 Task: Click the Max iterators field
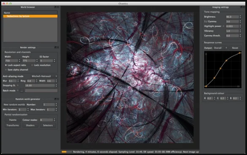click(x=51, y=110)
